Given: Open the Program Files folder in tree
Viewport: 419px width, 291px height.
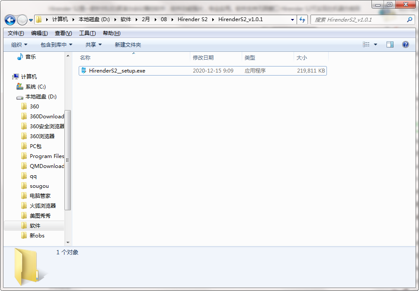Looking at the screenshot, I should [47, 156].
